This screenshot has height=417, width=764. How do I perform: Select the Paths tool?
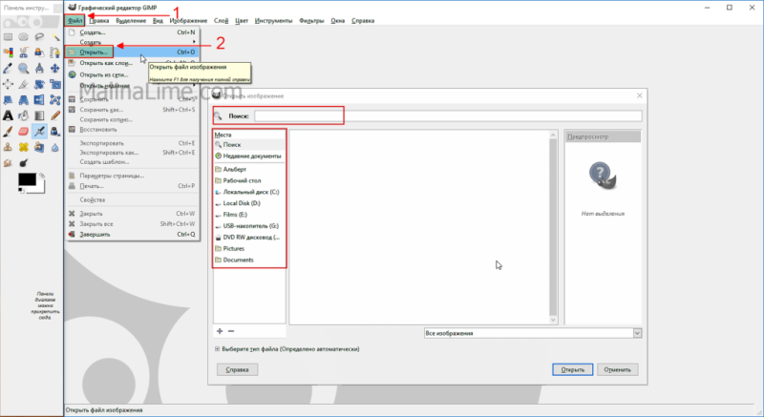[55, 52]
